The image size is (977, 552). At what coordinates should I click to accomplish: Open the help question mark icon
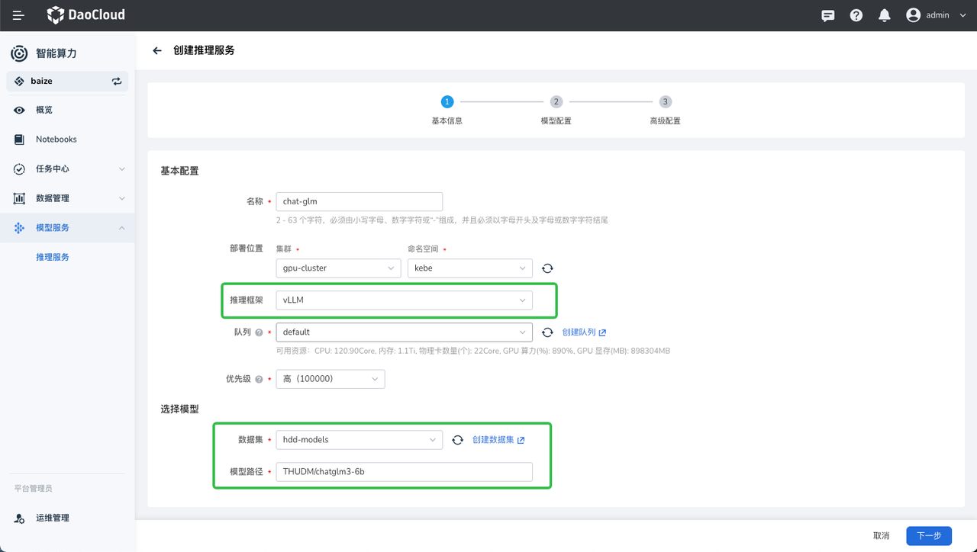tap(856, 15)
